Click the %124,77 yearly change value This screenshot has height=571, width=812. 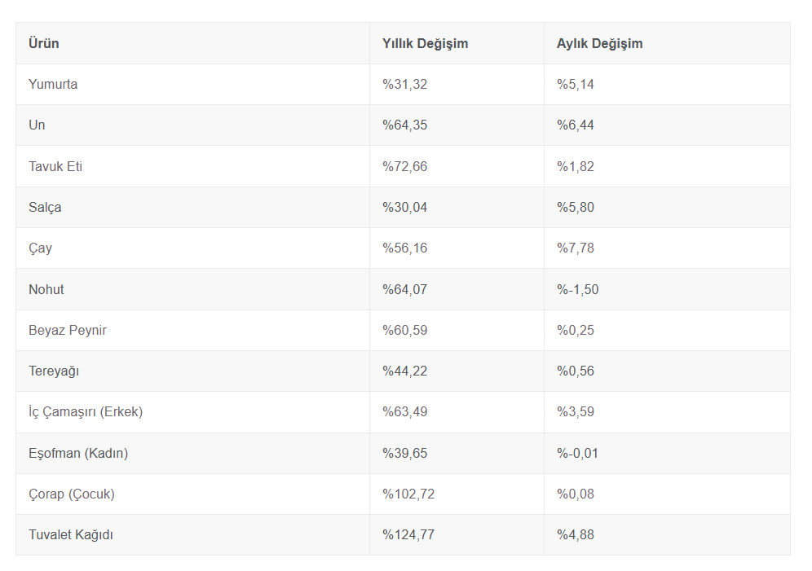408,534
